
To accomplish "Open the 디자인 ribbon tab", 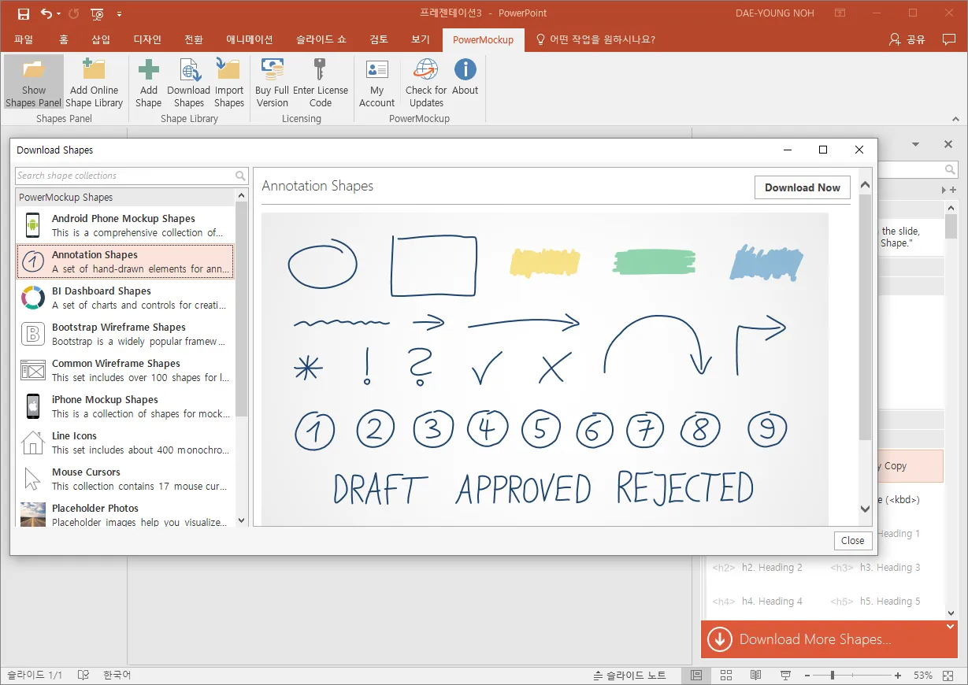I will click(147, 39).
